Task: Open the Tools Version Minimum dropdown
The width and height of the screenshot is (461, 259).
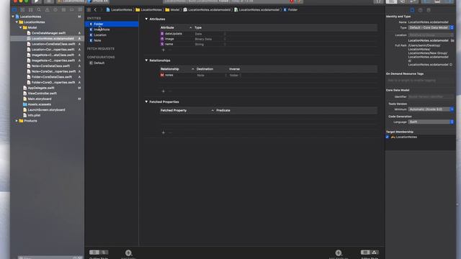Action: pyautogui.click(x=431, y=109)
